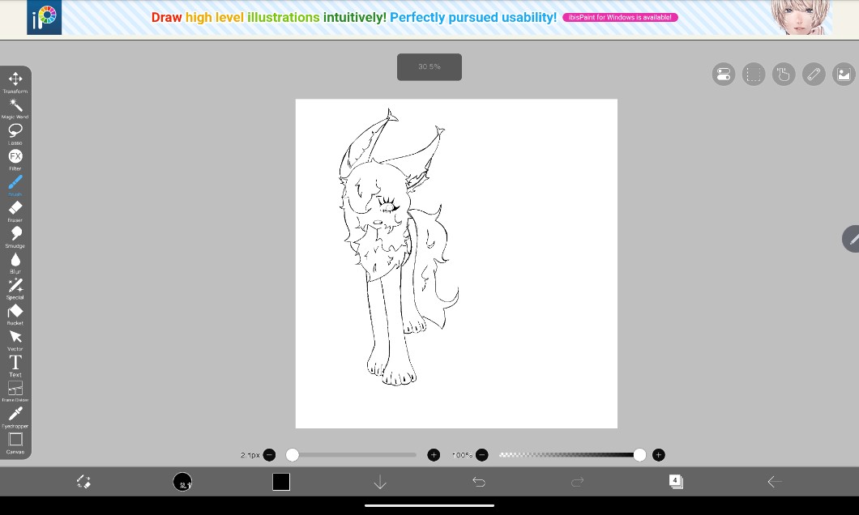Viewport: 859px width, 515px height.
Task: Select the Magic Wand tool
Action: [15, 105]
